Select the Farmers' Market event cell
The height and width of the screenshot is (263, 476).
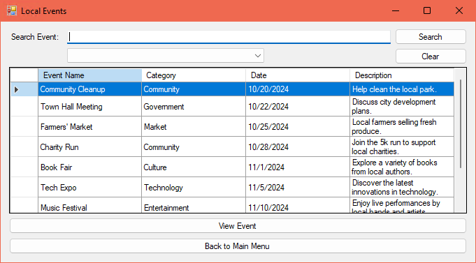[90, 127]
